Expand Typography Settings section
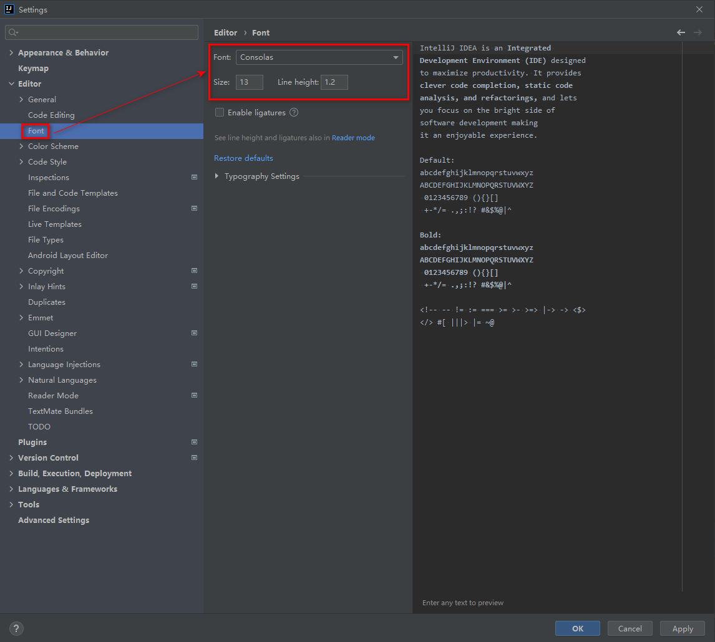The image size is (715, 642). [216, 176]
